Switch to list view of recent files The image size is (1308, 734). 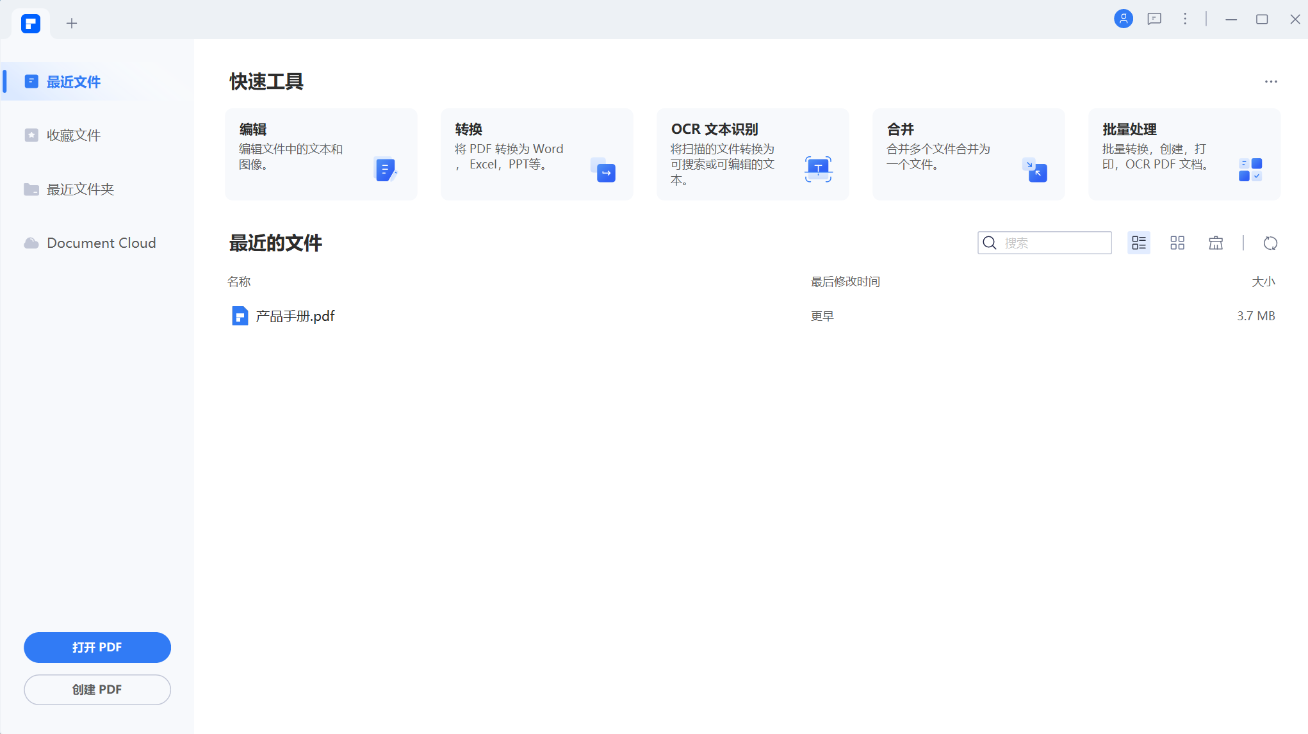(x=1138, y=243)
